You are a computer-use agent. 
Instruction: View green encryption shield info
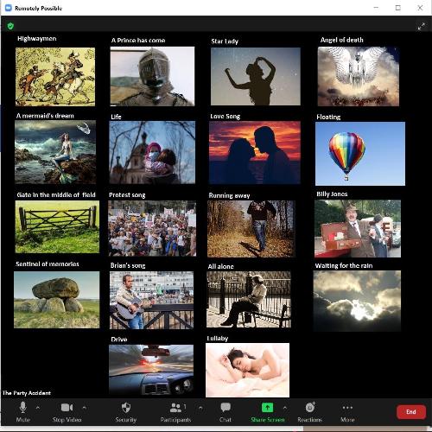click(10, 26)
